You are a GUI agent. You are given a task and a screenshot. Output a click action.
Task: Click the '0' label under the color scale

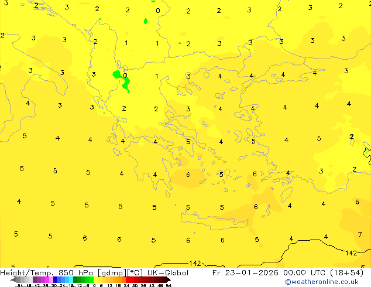point(94,285)
